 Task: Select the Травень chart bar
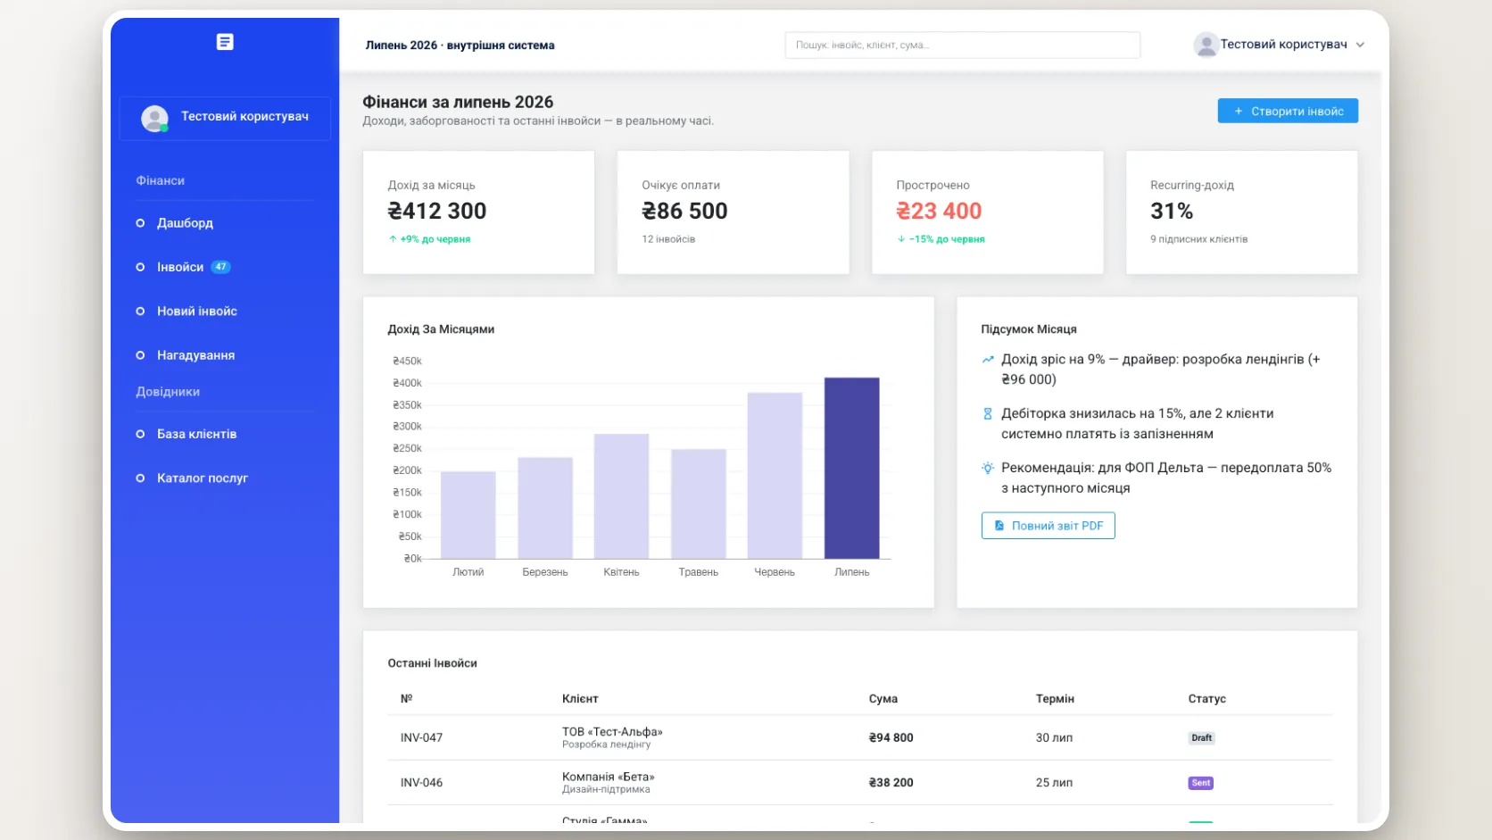click(x=699, y=504)
